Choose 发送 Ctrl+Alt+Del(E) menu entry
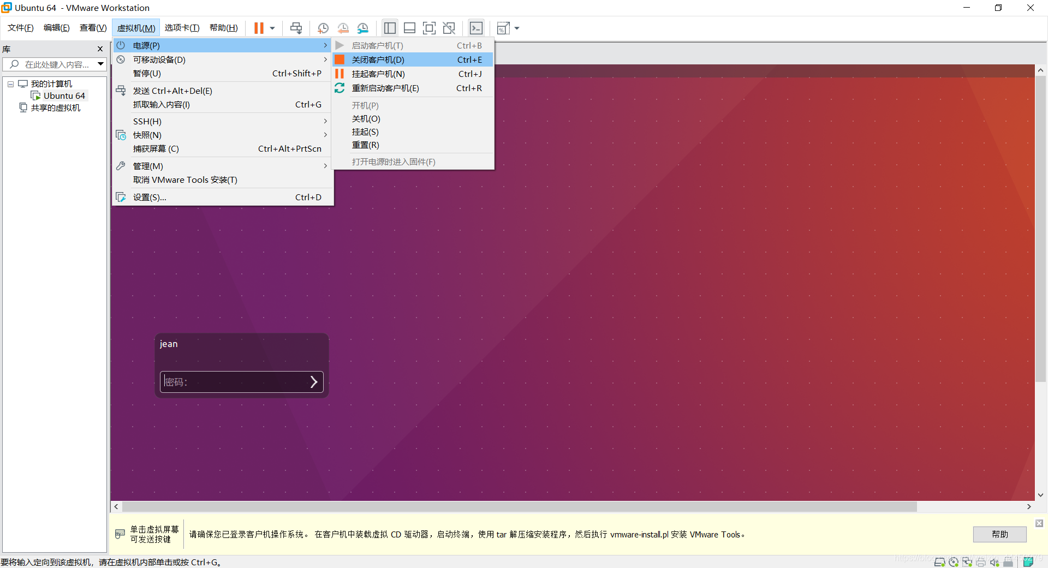The width and height of the screenshot is (1048, 568). tap(222, 91)
